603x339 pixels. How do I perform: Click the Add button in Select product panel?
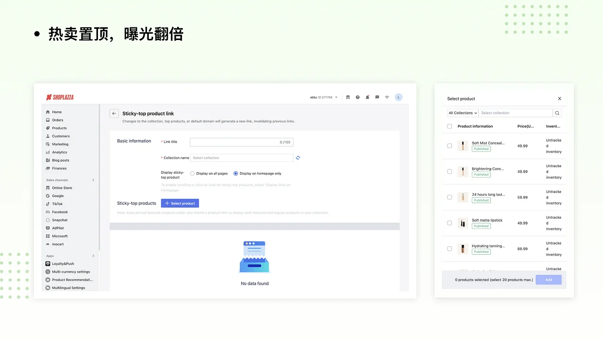coord(548,280)
